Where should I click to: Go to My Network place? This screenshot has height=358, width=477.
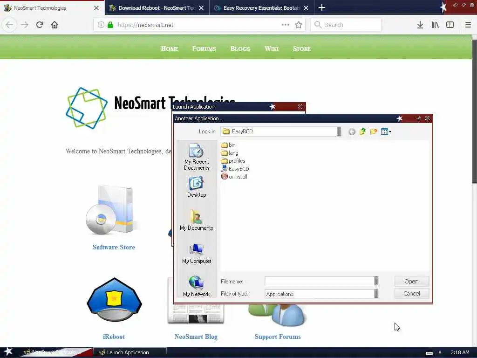pyautogui.click(x=197, y=286)
